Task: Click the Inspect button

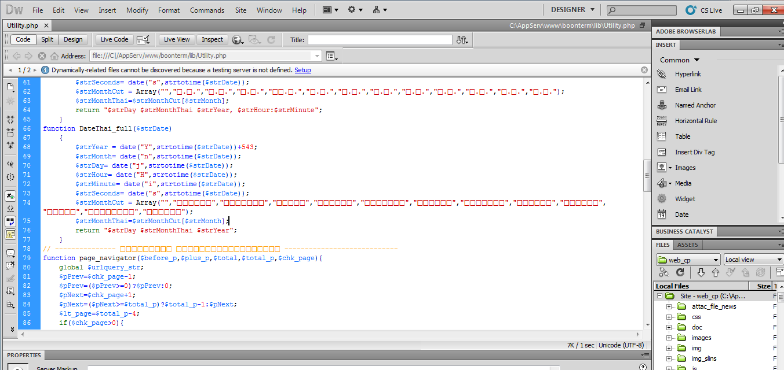Action: click(x=212, y=39)
